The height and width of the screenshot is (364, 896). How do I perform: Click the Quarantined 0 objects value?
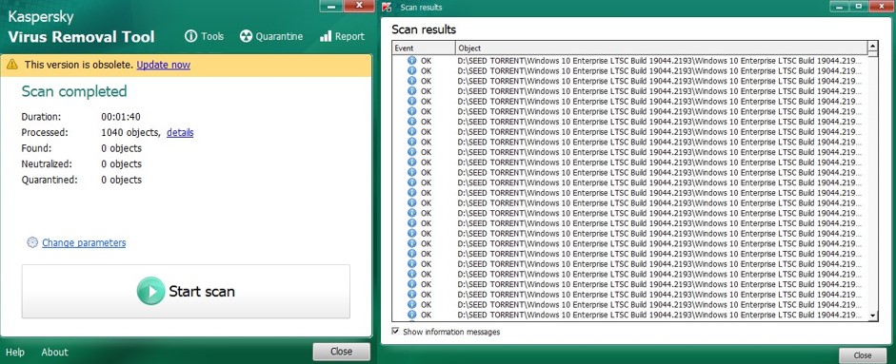(x=121, y=180)
